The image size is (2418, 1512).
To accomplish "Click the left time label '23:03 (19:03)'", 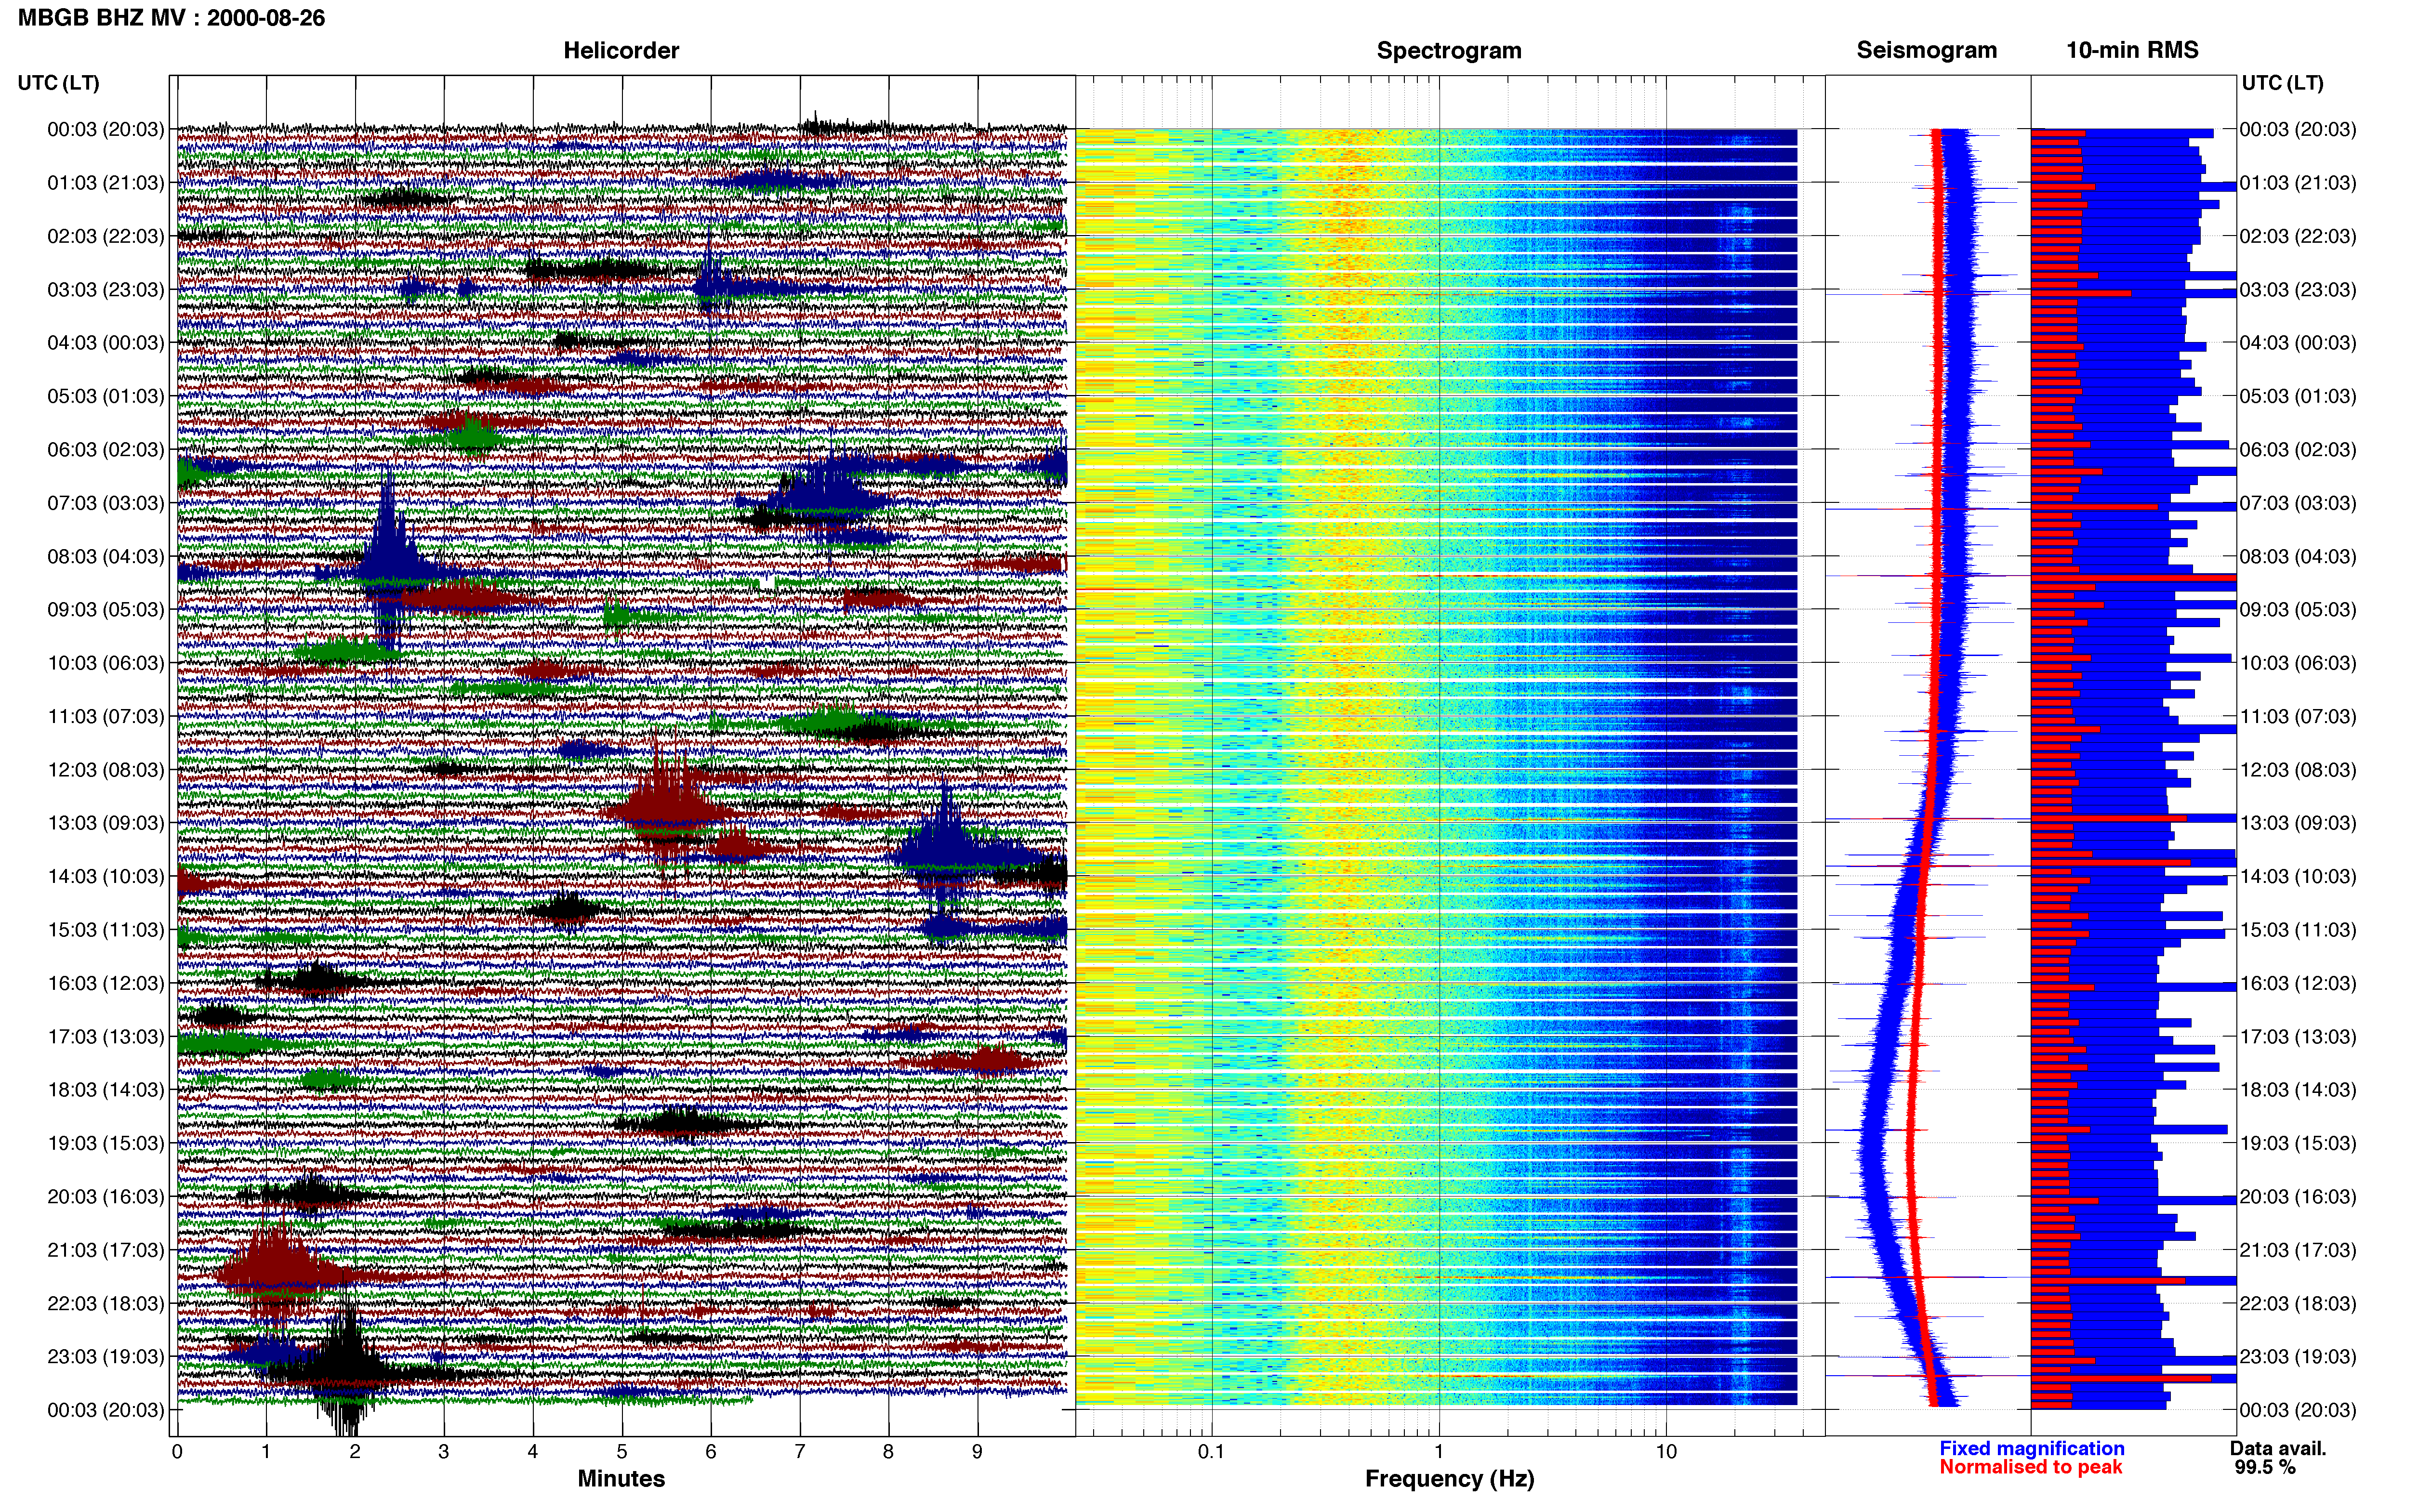I will point(105,1357).
